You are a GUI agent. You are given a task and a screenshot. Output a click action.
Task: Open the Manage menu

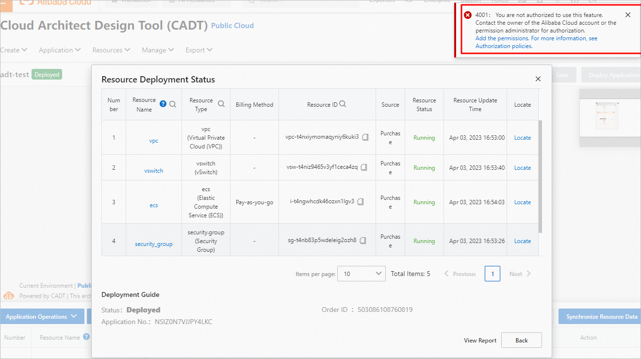click(157, 50)
